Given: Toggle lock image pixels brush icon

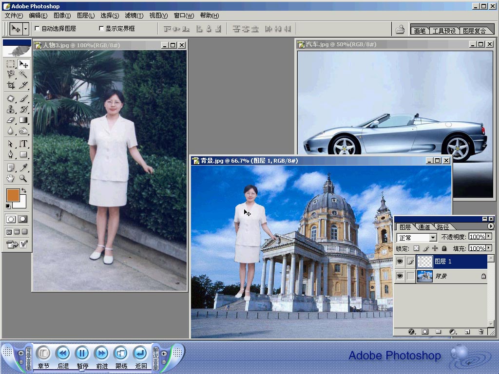Looking at the screenshot, I should click(426, 248).
